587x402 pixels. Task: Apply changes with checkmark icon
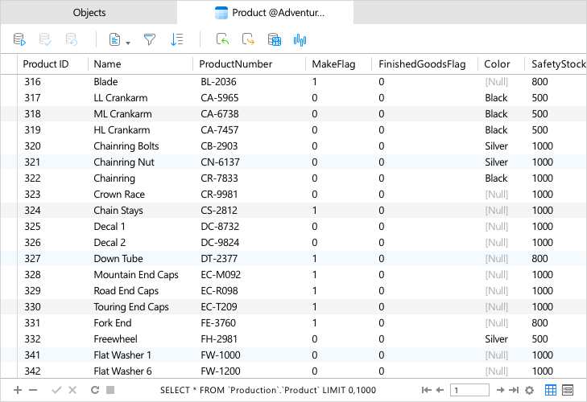click(56, 390)
